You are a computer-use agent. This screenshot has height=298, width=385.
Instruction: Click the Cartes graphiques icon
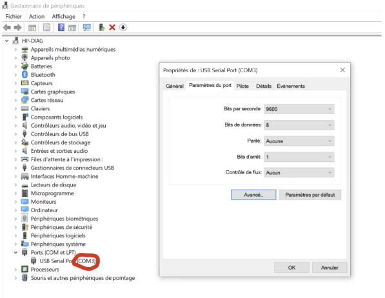25,92
